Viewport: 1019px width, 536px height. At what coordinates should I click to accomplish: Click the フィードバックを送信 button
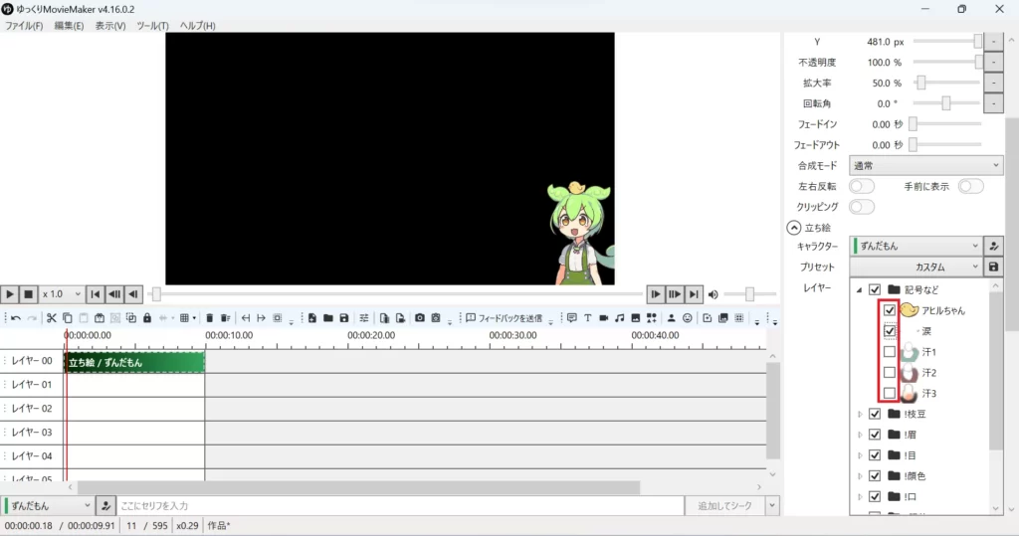[504, 318]
